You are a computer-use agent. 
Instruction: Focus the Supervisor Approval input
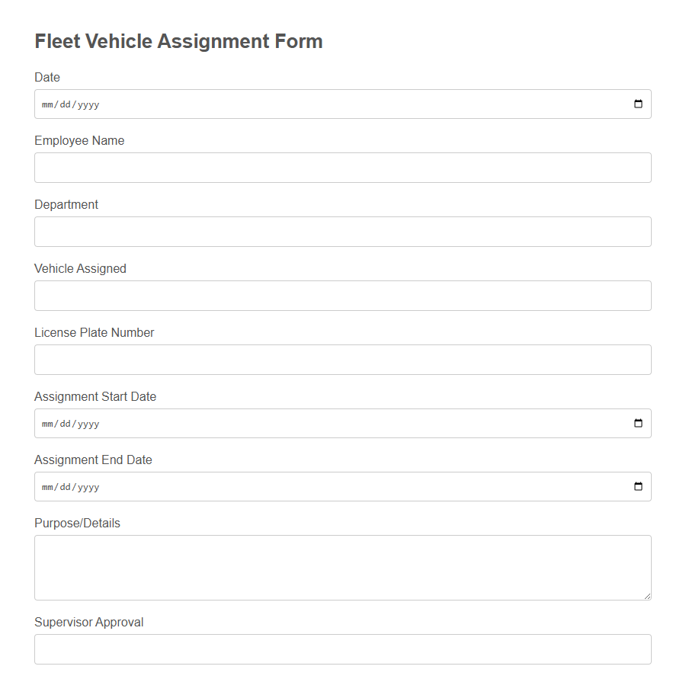pyautogui.click(x=343, y=649)
